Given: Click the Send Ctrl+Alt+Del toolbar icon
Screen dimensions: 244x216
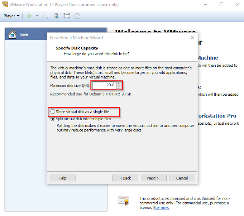Looking at the screenshot, I should pos(46,16).
